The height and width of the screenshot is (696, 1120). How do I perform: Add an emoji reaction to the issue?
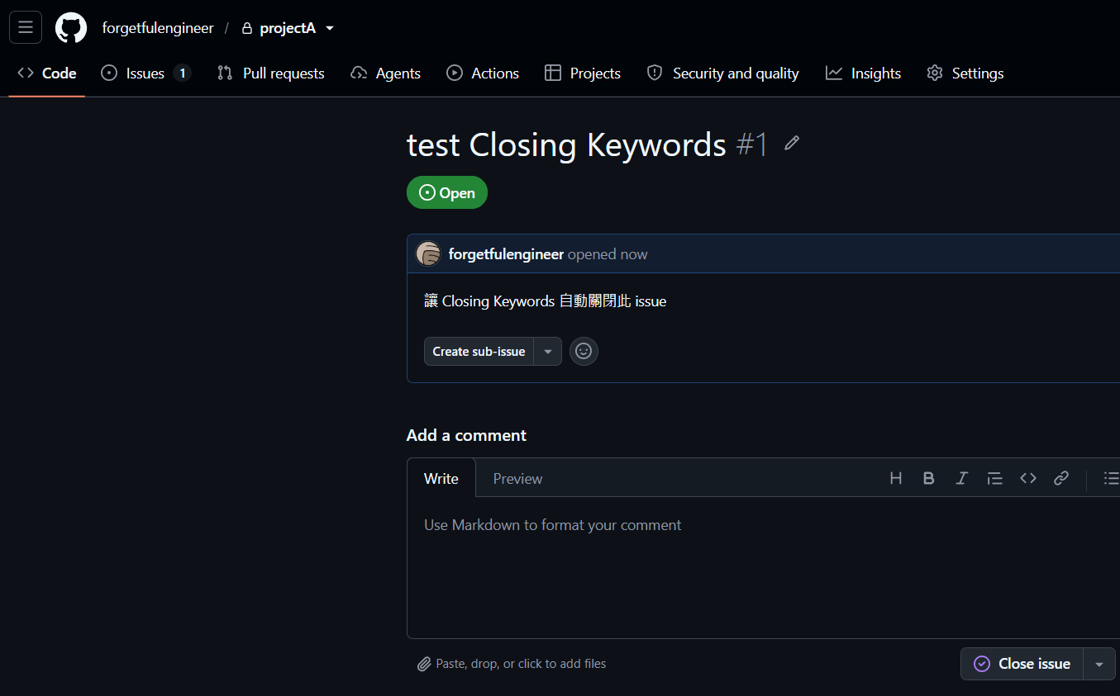(x=584, y=351)
